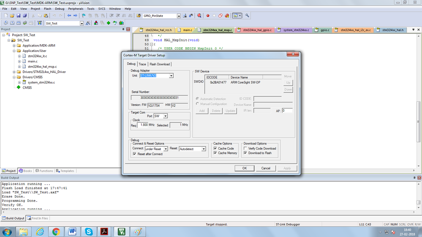Select the Automatic Detection radio button

[x=198, y=99]
